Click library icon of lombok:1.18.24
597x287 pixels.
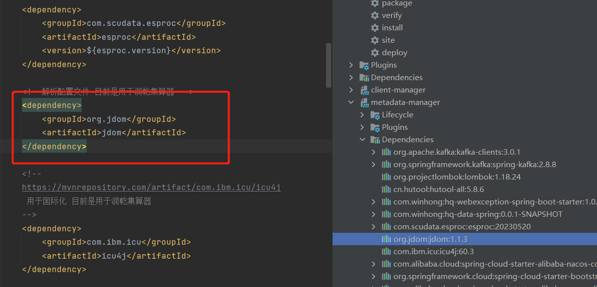click(x=386, y=177)
